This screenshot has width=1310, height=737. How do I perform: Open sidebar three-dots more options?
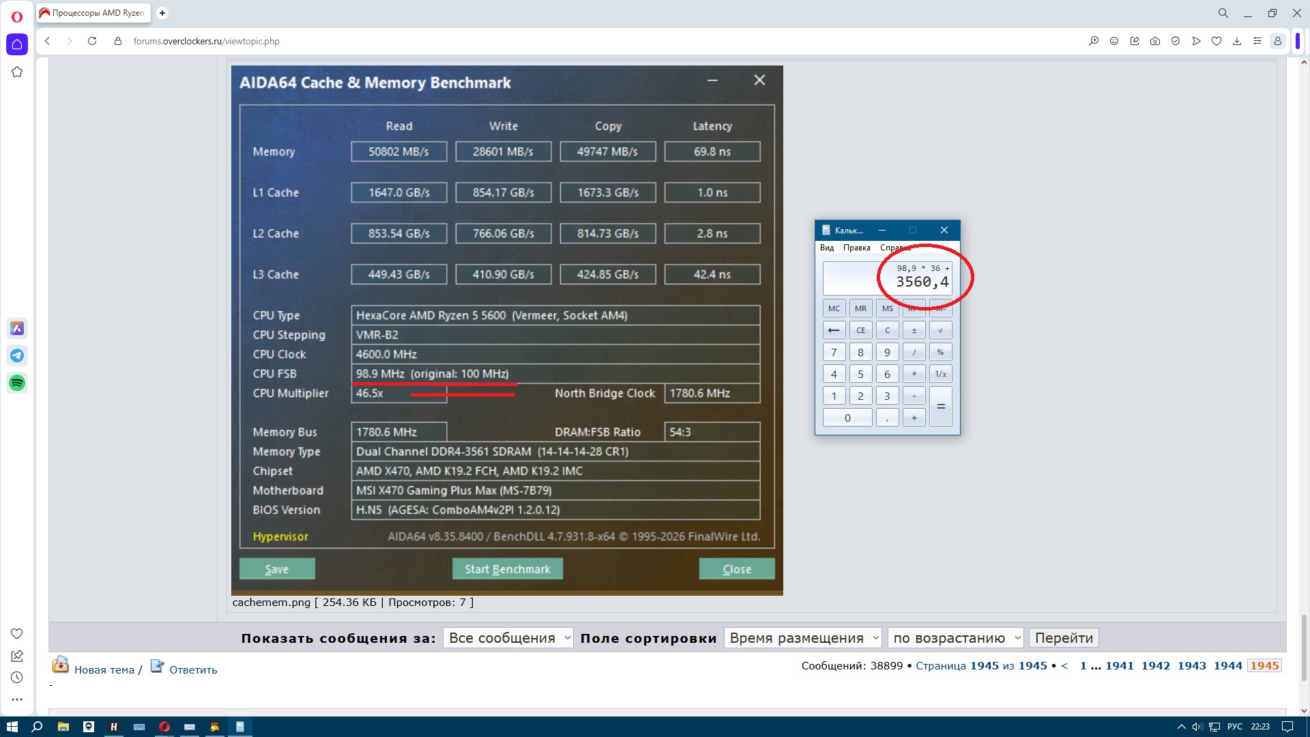(17, 699)
